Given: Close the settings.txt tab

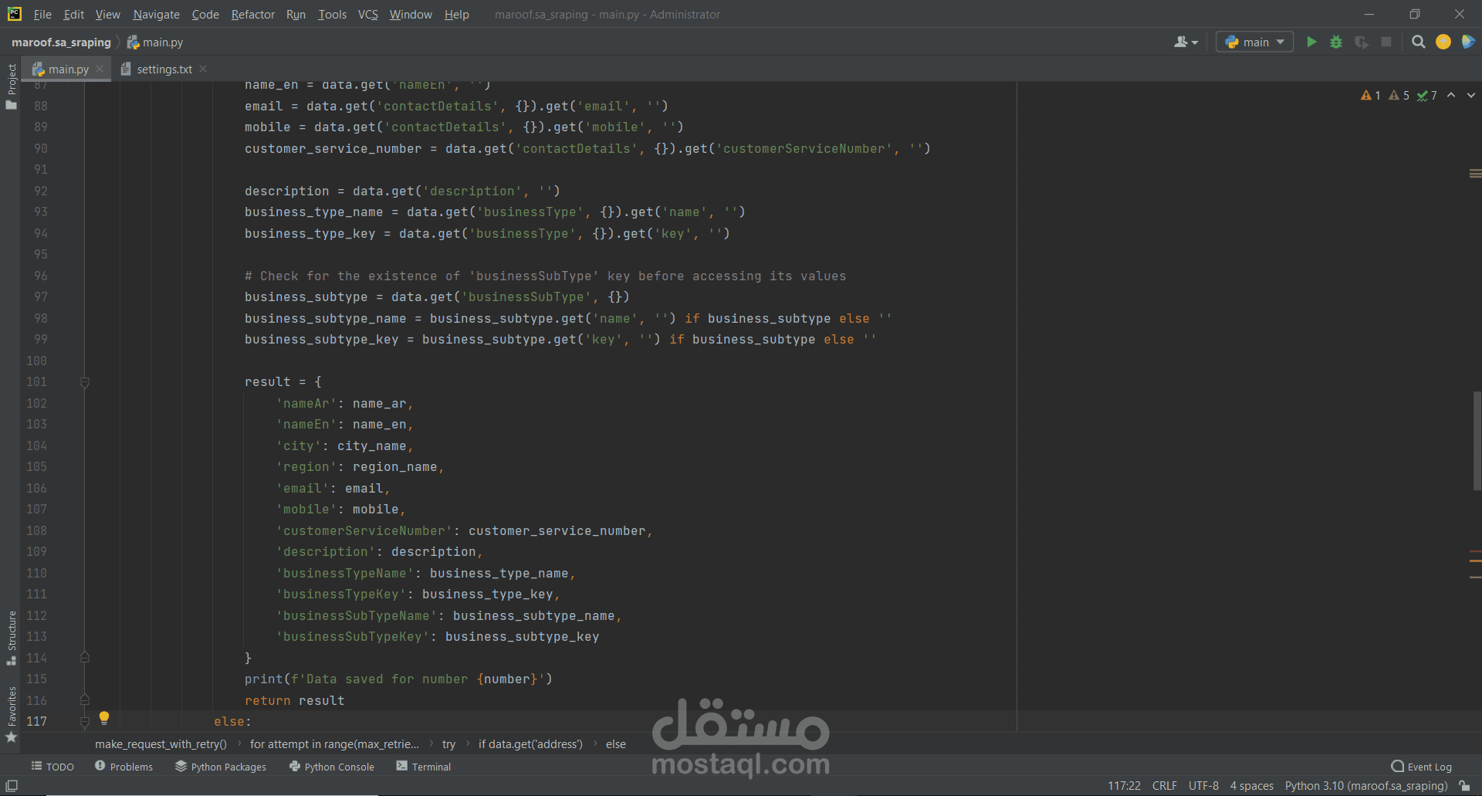Looking at the screenshot, I should coord(203,69).
